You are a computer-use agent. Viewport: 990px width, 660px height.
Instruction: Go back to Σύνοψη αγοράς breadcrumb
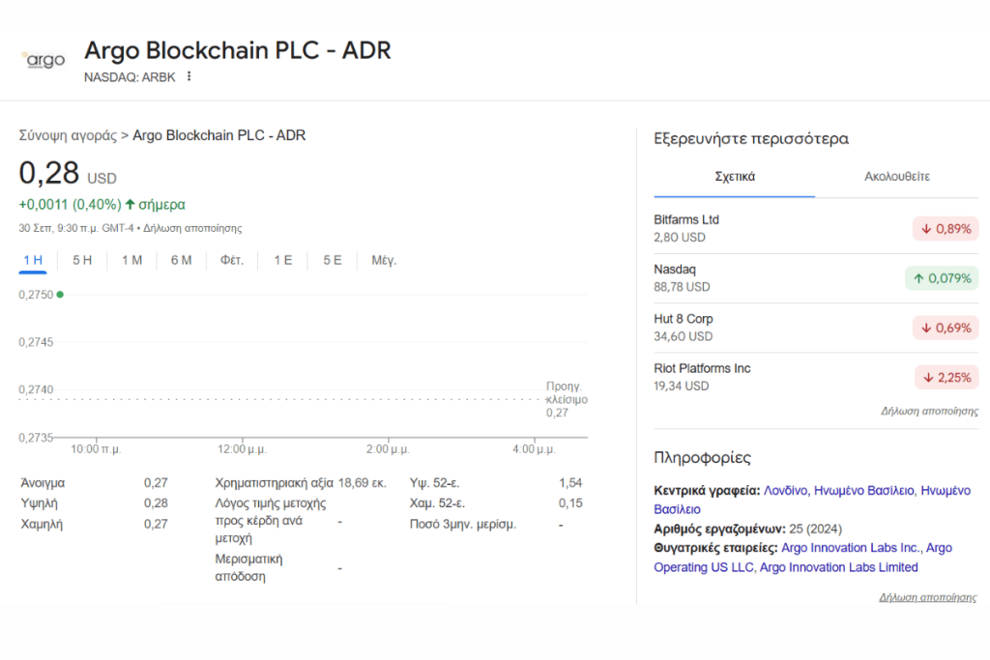69,135
